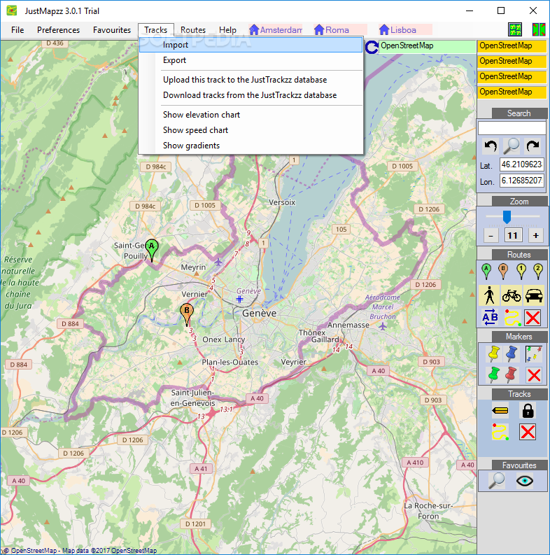Delete track with red X in Tracks
Image resolution: width=550 pixels, height=555 pixels.
[528, 433]
